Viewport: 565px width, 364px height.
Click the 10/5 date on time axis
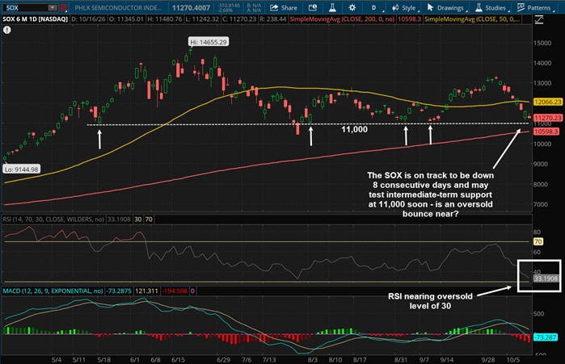513,360
